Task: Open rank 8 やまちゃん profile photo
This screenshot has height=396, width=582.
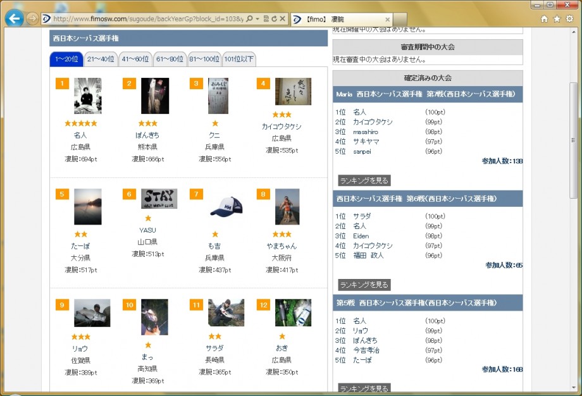Action: [x=287, y=207]
